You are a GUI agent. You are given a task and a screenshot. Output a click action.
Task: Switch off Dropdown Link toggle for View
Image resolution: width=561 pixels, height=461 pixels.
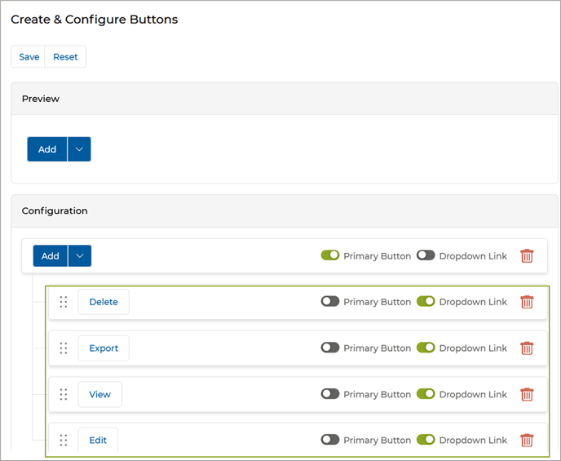426,394
